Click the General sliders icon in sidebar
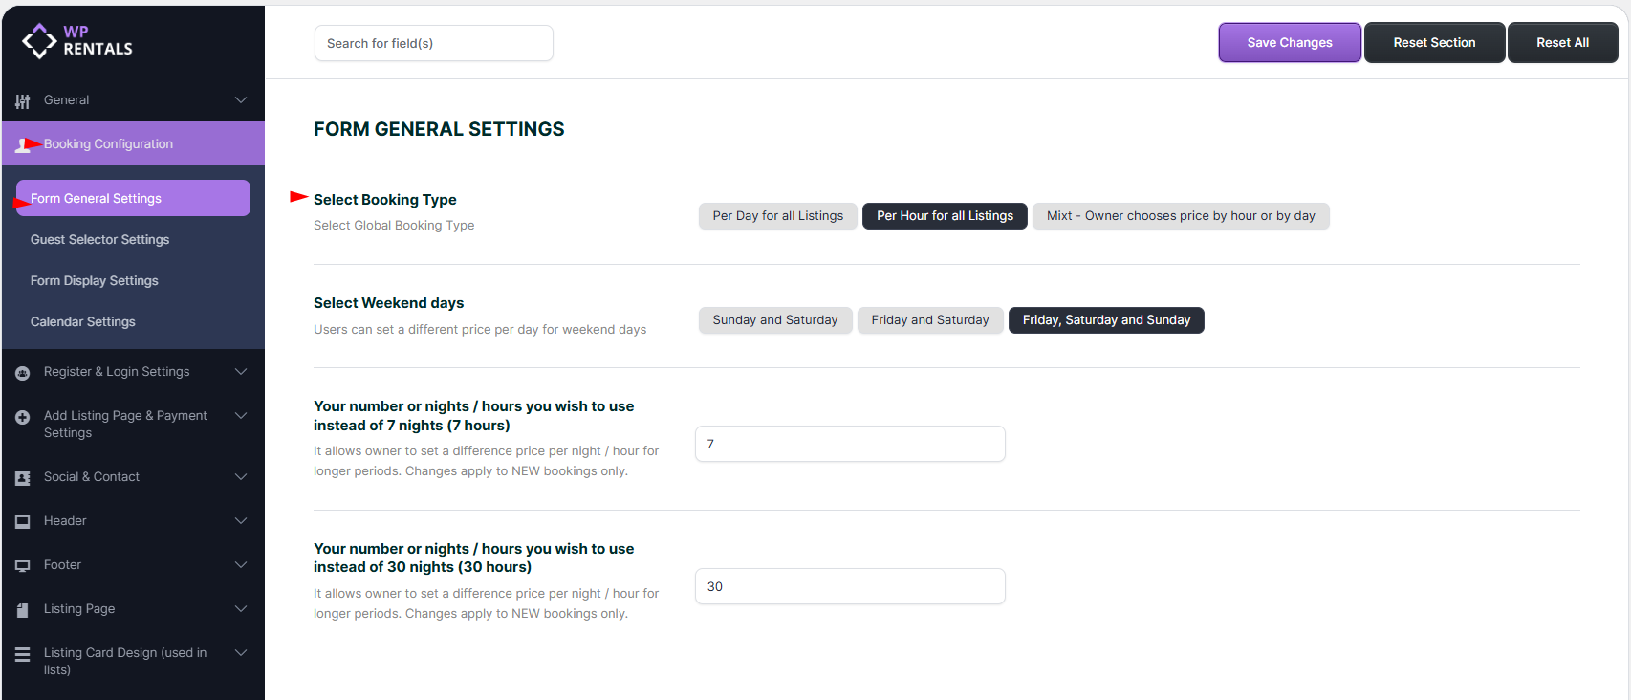 23,100
